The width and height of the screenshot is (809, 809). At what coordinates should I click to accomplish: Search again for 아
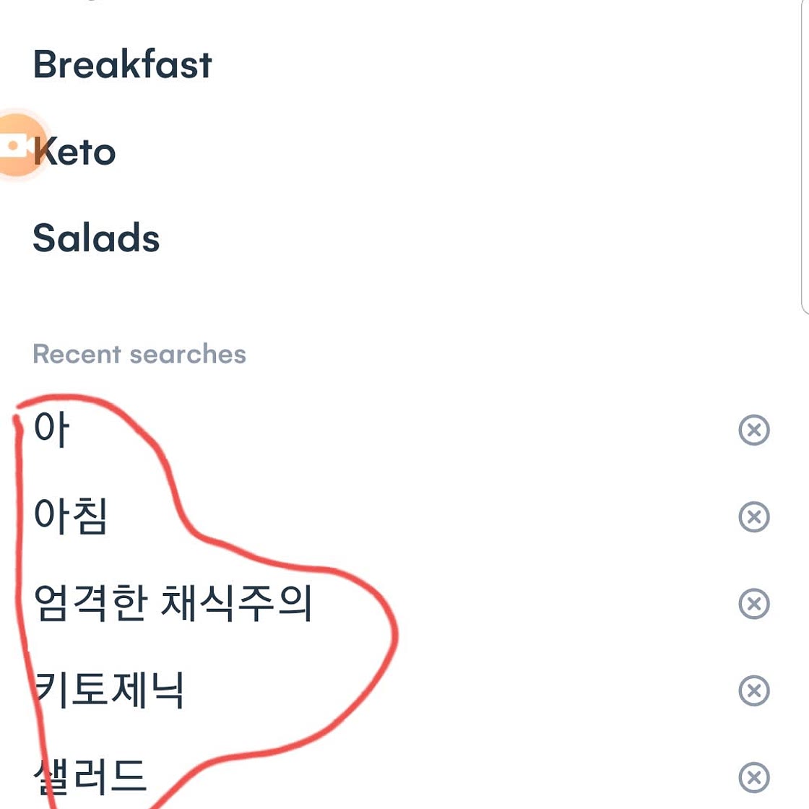coord(51,430)
